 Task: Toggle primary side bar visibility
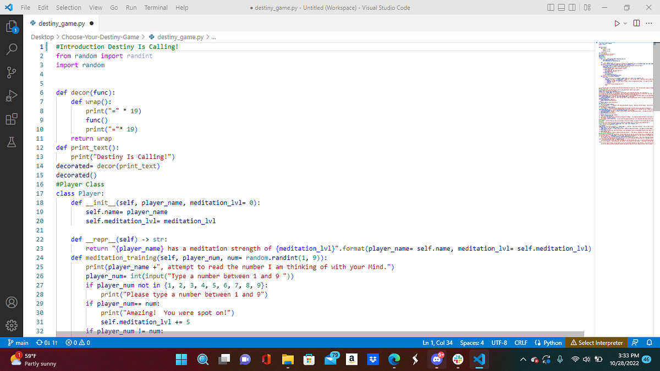point(552,8)
